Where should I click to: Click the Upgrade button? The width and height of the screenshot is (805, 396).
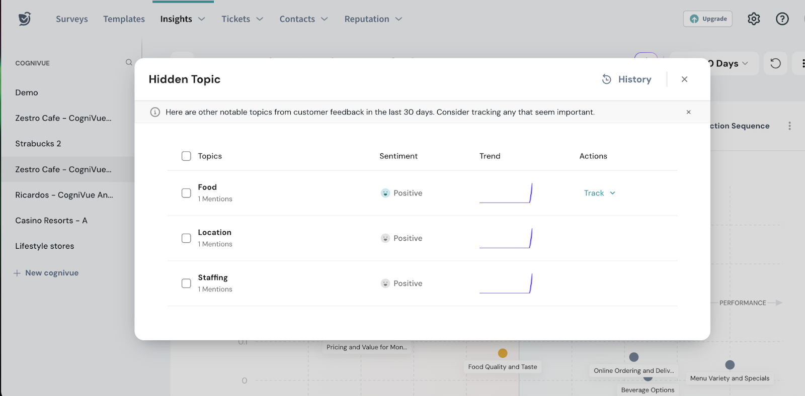[707, 19]
